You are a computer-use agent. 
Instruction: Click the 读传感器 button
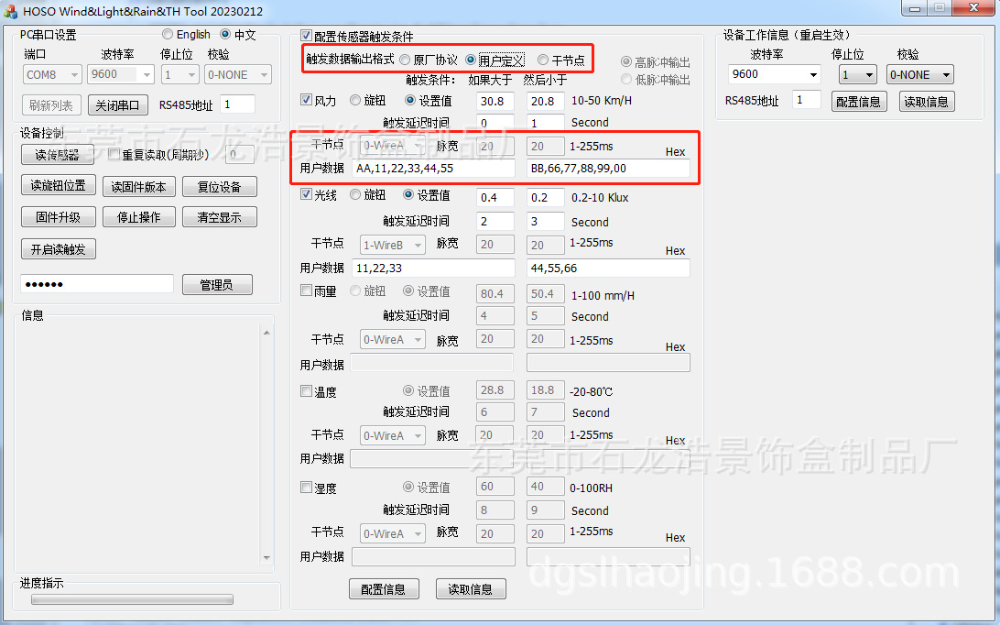58,155
